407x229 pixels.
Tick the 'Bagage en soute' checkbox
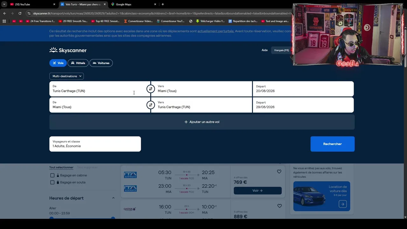coord(52,182)
